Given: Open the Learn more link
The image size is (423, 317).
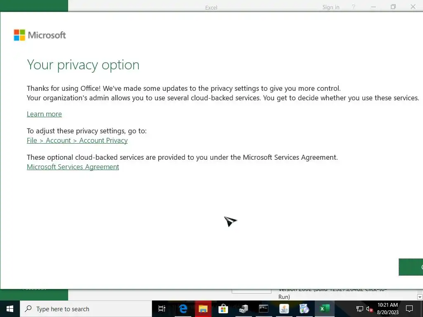Looking at the screenshot, I should point(44,114).
